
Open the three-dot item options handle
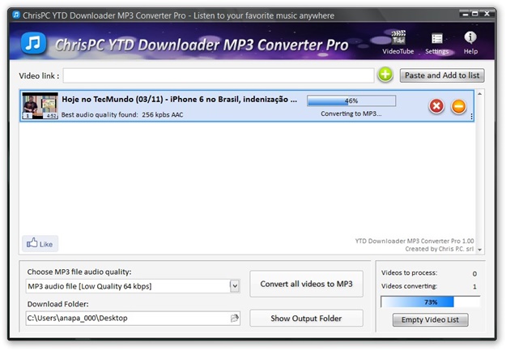(x=471, y=117)
